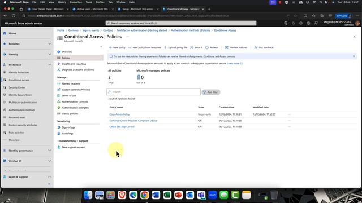Open Microsoft Teams from the dock
Viewport: 362px width, 203px height.
tap(201, 195)
